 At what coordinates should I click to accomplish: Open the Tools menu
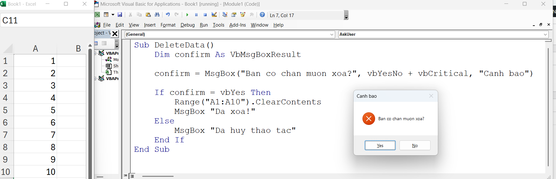218,25
